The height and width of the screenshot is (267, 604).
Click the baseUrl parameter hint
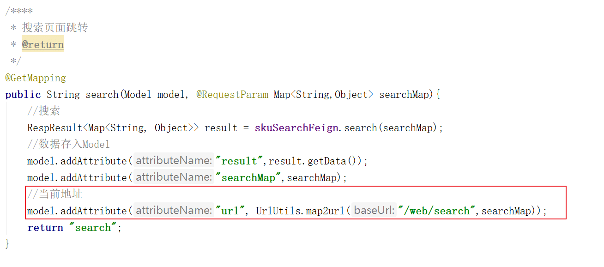pos(374,211)
